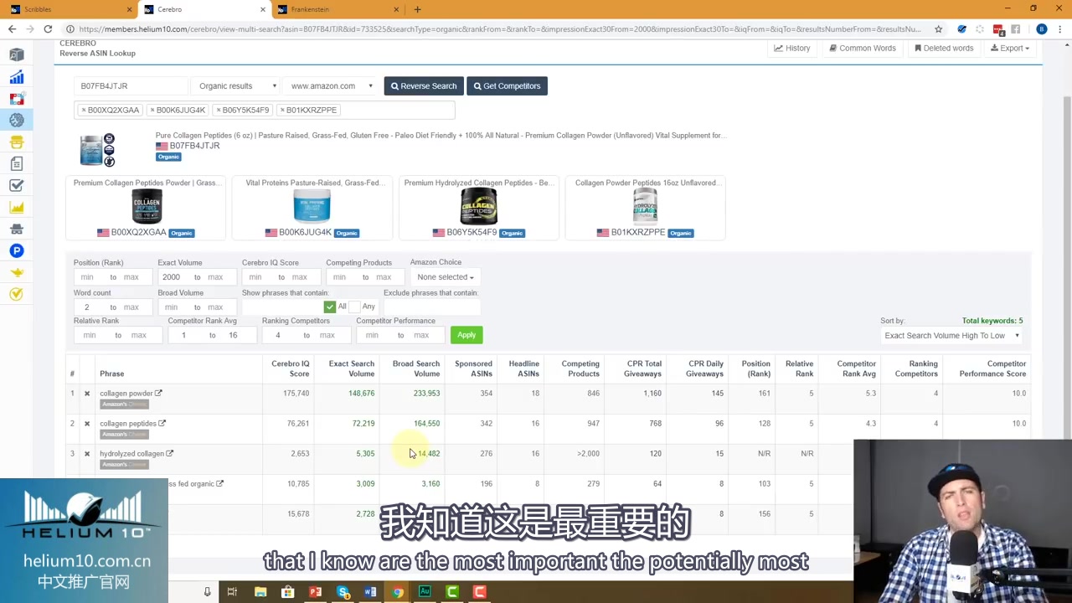Open the yellow genie lamp sidebar icon
This screenshot has width=1072, height=603.
pos(17,273)
